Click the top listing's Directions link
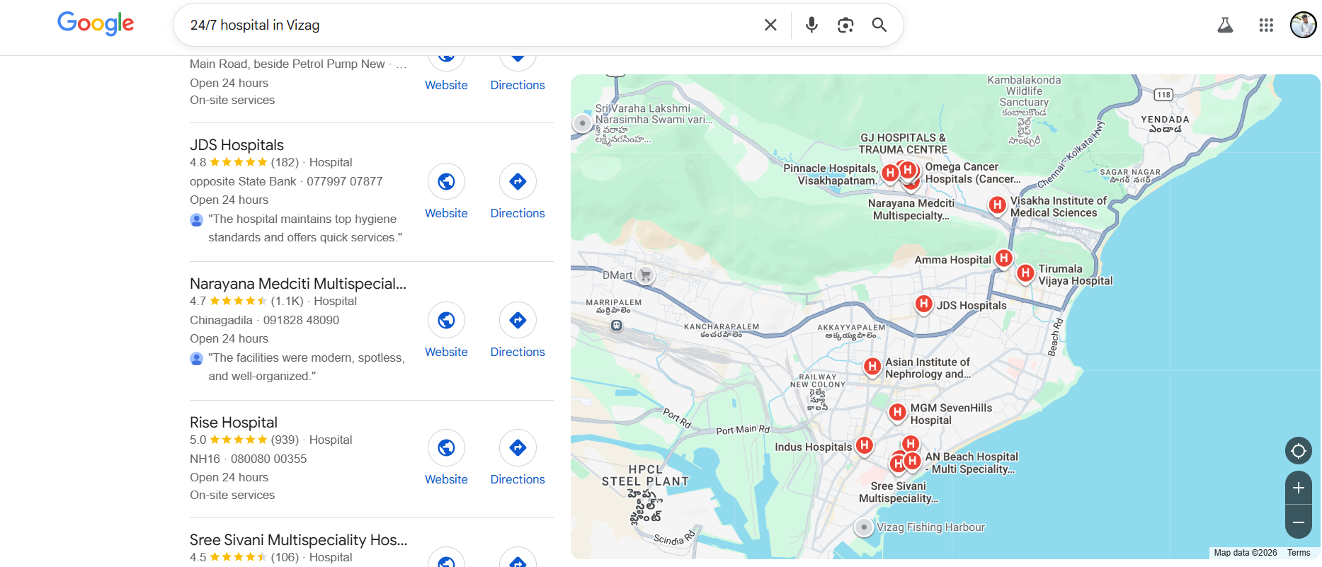The width and height of the screenshot is (1322, 567). tap(518, 85)
